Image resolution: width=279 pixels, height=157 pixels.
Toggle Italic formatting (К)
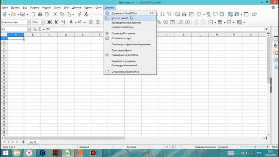(x=56, y=22)
